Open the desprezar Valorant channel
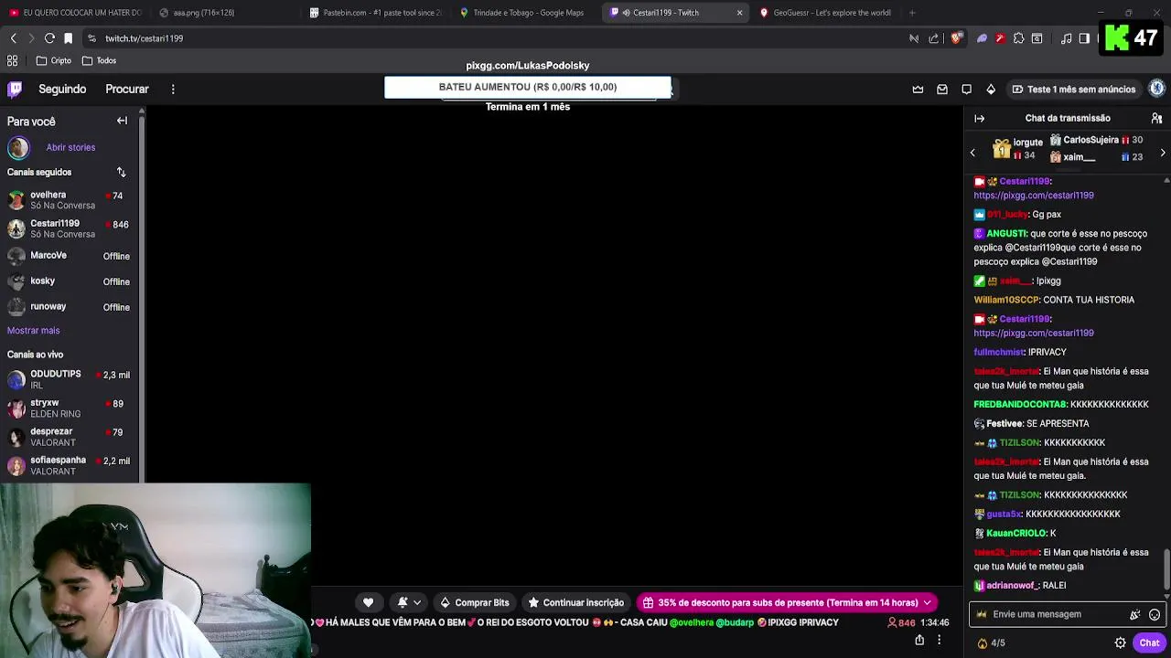This screenshot has height=658, width=1171. point(70,437)
